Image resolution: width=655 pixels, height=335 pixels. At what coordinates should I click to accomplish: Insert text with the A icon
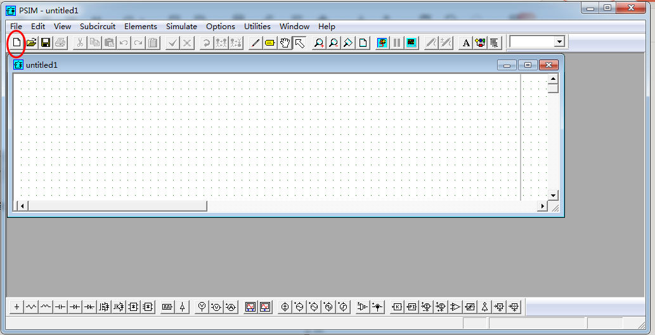(466, 42)
